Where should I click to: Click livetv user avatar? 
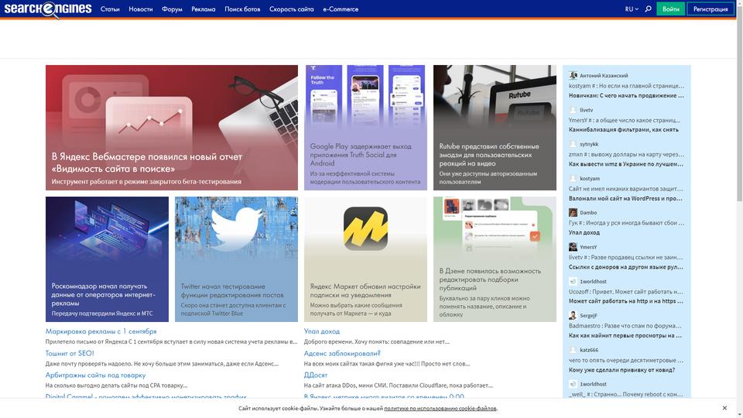(573, 110)
